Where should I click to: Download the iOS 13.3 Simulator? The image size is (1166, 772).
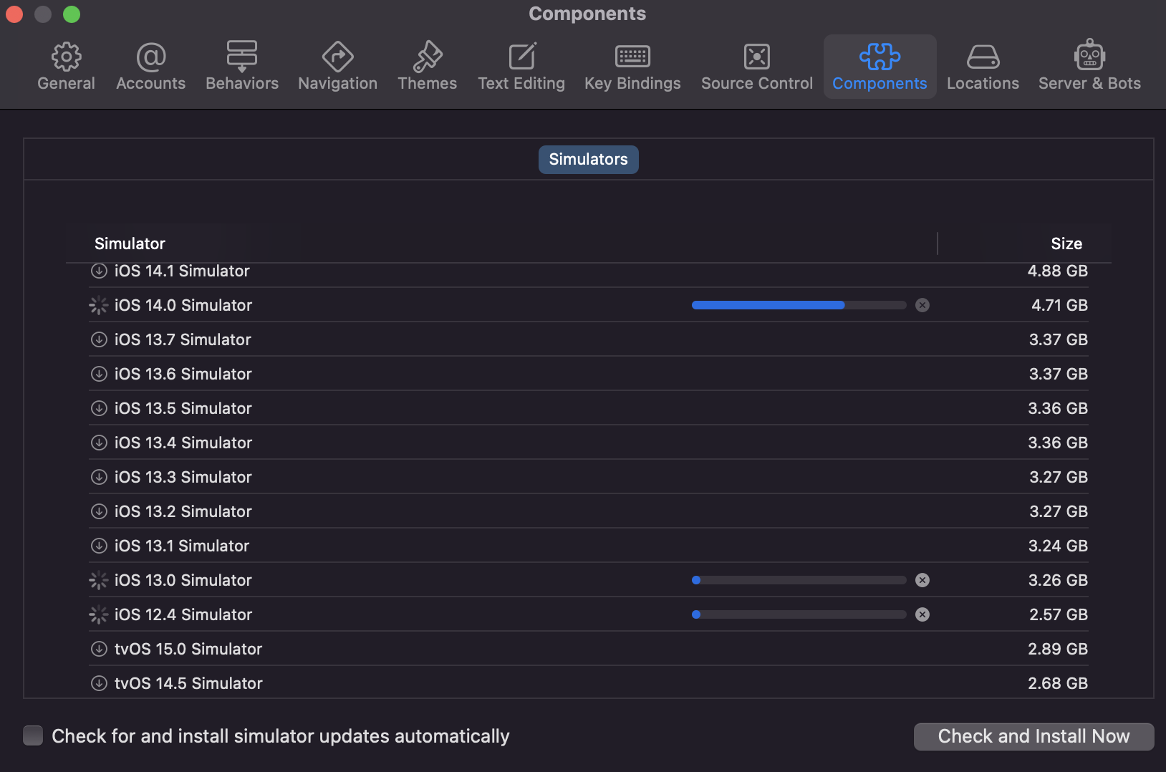click(99, 477)
